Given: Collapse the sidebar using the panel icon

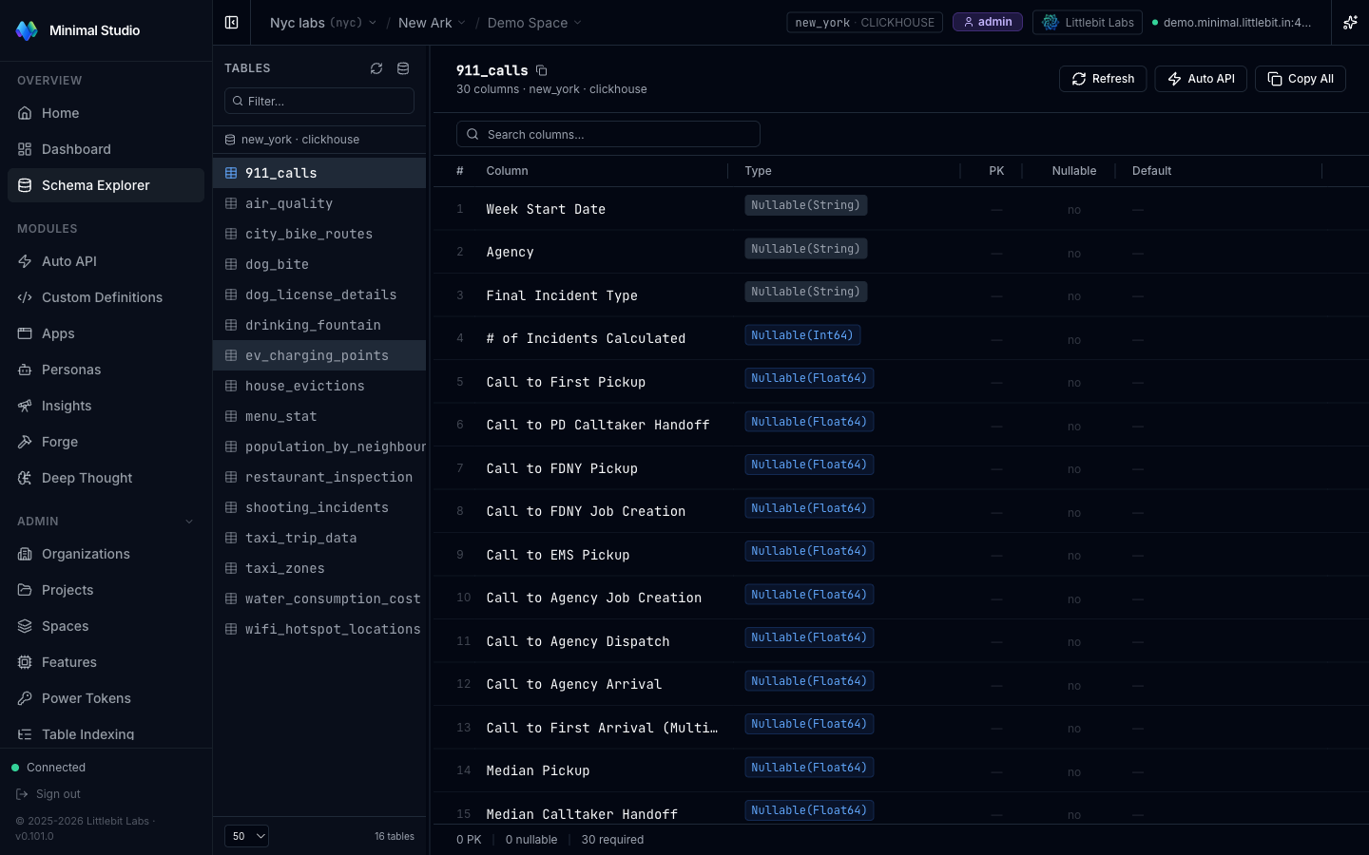Looking at the screenshot, I should (x=231, y=22).
